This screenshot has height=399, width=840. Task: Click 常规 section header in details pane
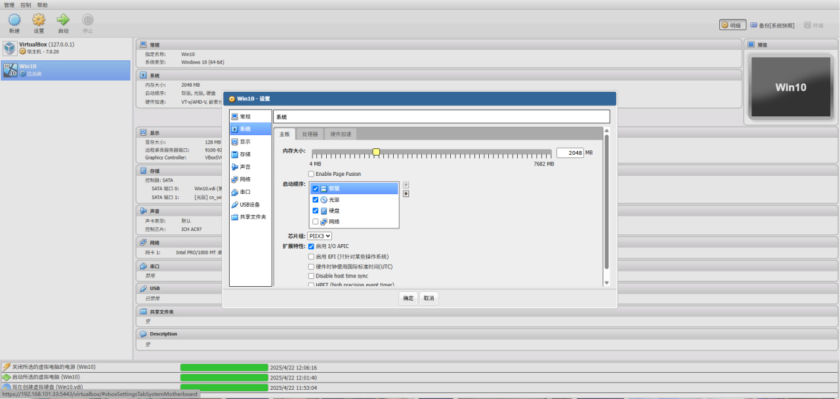tap(438, 45)
